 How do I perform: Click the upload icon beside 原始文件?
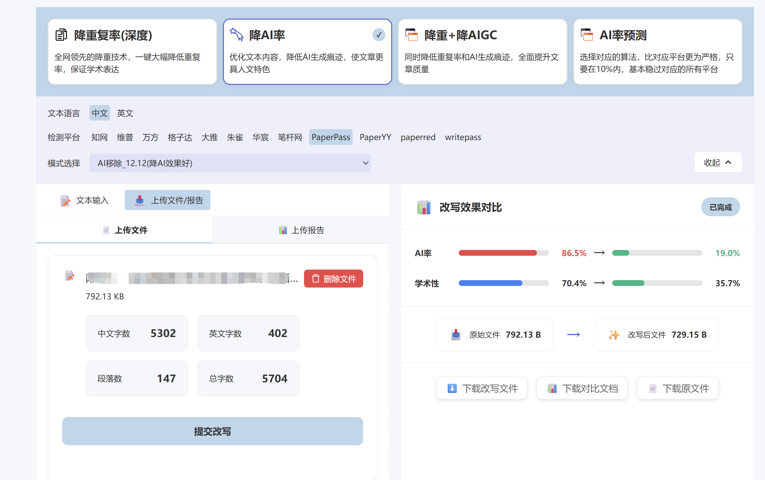tap(456, 334)
